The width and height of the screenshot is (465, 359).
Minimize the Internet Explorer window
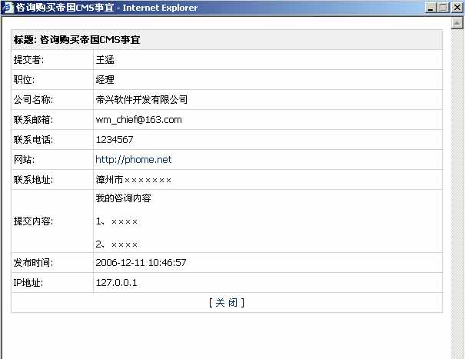tap(430, 8)
